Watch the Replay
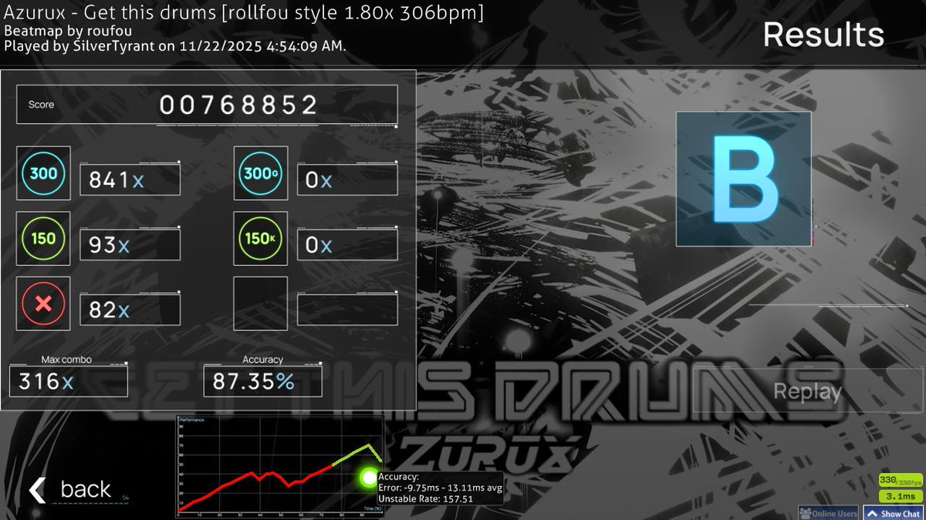Screen dimensions: 926x520 tap(807, 391)
